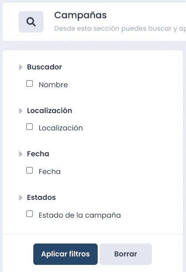Viewport: 186px width, 272px height.
Task: Toggle the Estados section disclosure triangle
Action: tap(20, 198)
